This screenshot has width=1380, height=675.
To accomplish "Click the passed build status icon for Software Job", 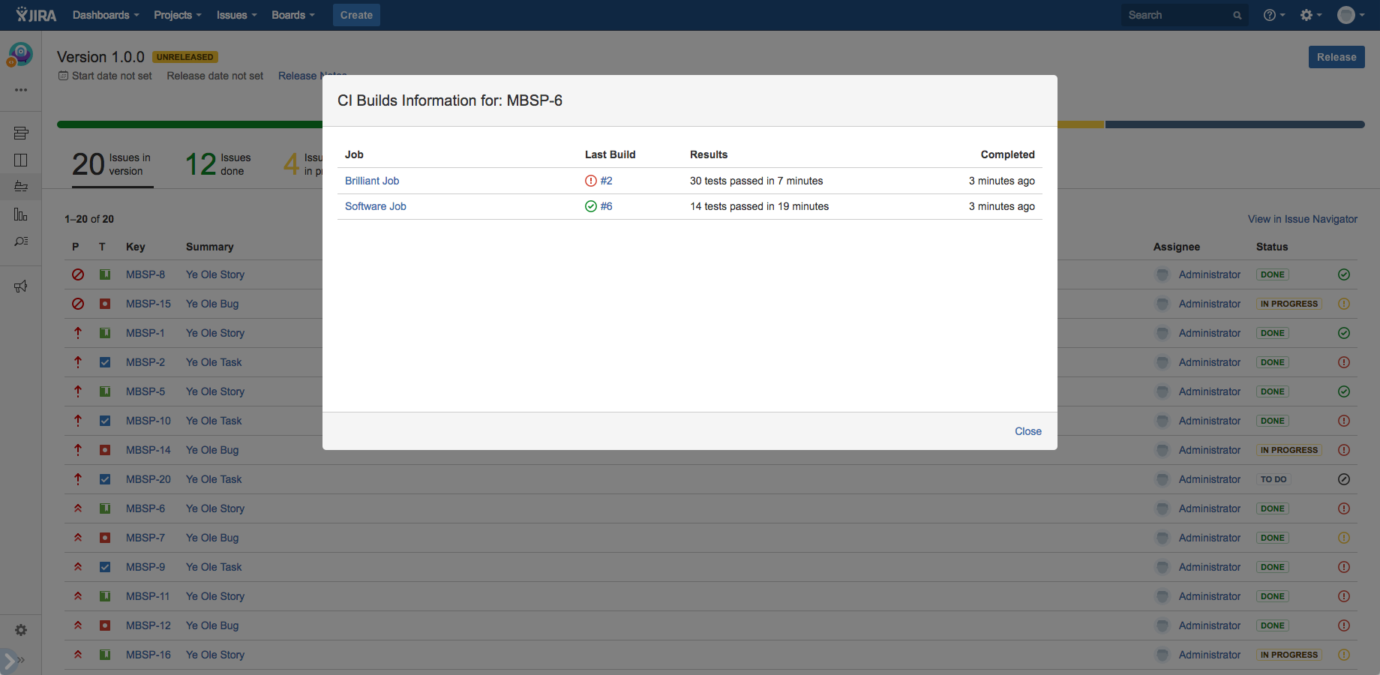I will point(591,206).
